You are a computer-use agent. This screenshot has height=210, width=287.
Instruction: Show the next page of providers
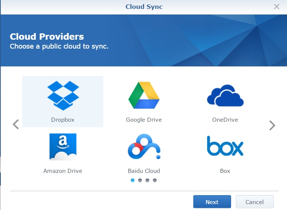(x=272, y=125)
